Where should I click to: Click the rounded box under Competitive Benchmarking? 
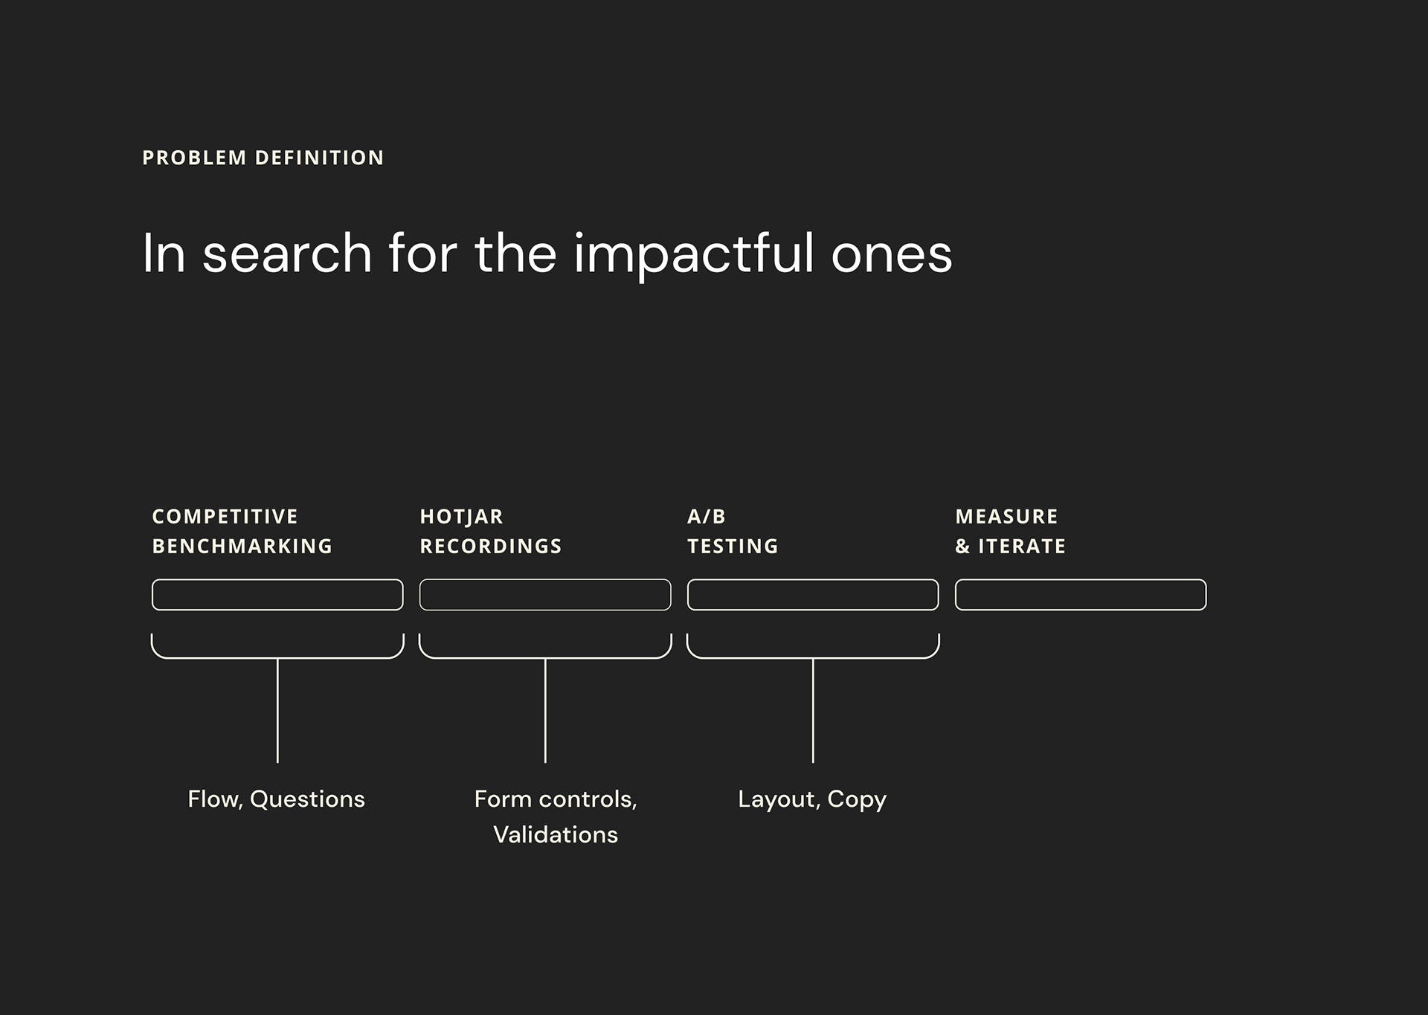(x=277, y=595)
